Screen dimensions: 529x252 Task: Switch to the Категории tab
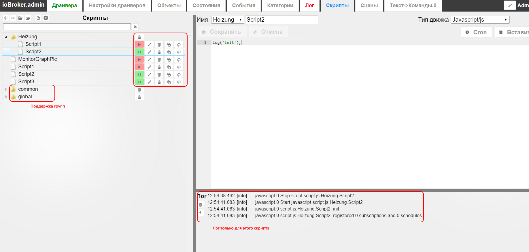(x=280, y=5)
